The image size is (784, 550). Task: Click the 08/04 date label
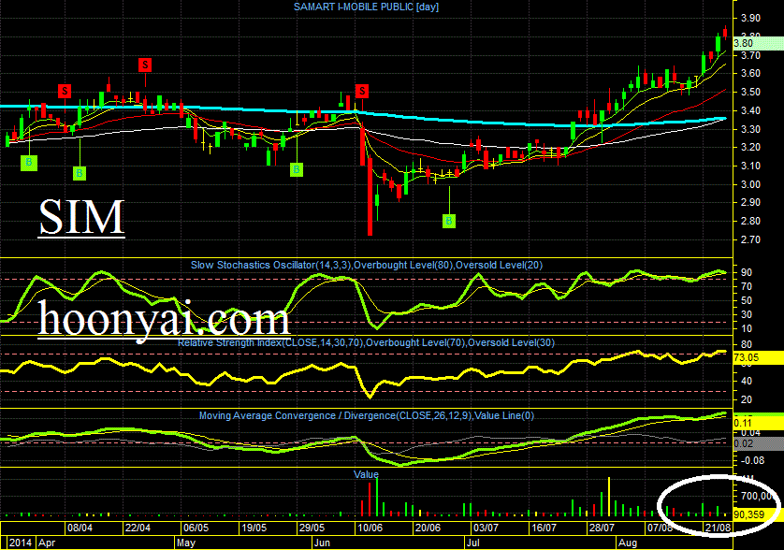pyautogui.click(x=80, y=528)
